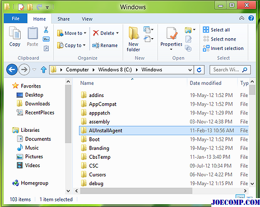
Task: Switch to the Share ribbon tab
Action: pyautogui.click(x=63, y=19)
